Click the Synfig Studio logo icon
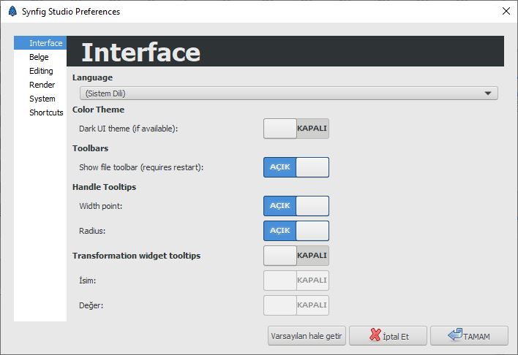This screenshot has width=518, height=355. [12, 11]
